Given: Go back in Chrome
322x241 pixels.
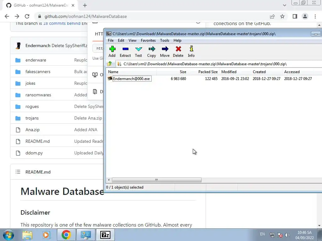Looking at the screenshot, I should [x=7, y=16].
